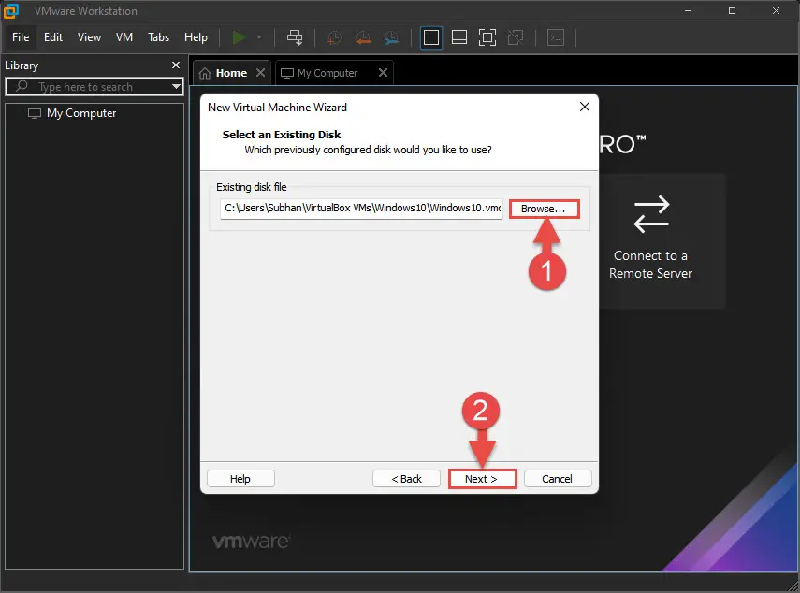Close the Home tab
This screenshot has height=593, width=800.
pyautogui.click(x=261, y=72)
